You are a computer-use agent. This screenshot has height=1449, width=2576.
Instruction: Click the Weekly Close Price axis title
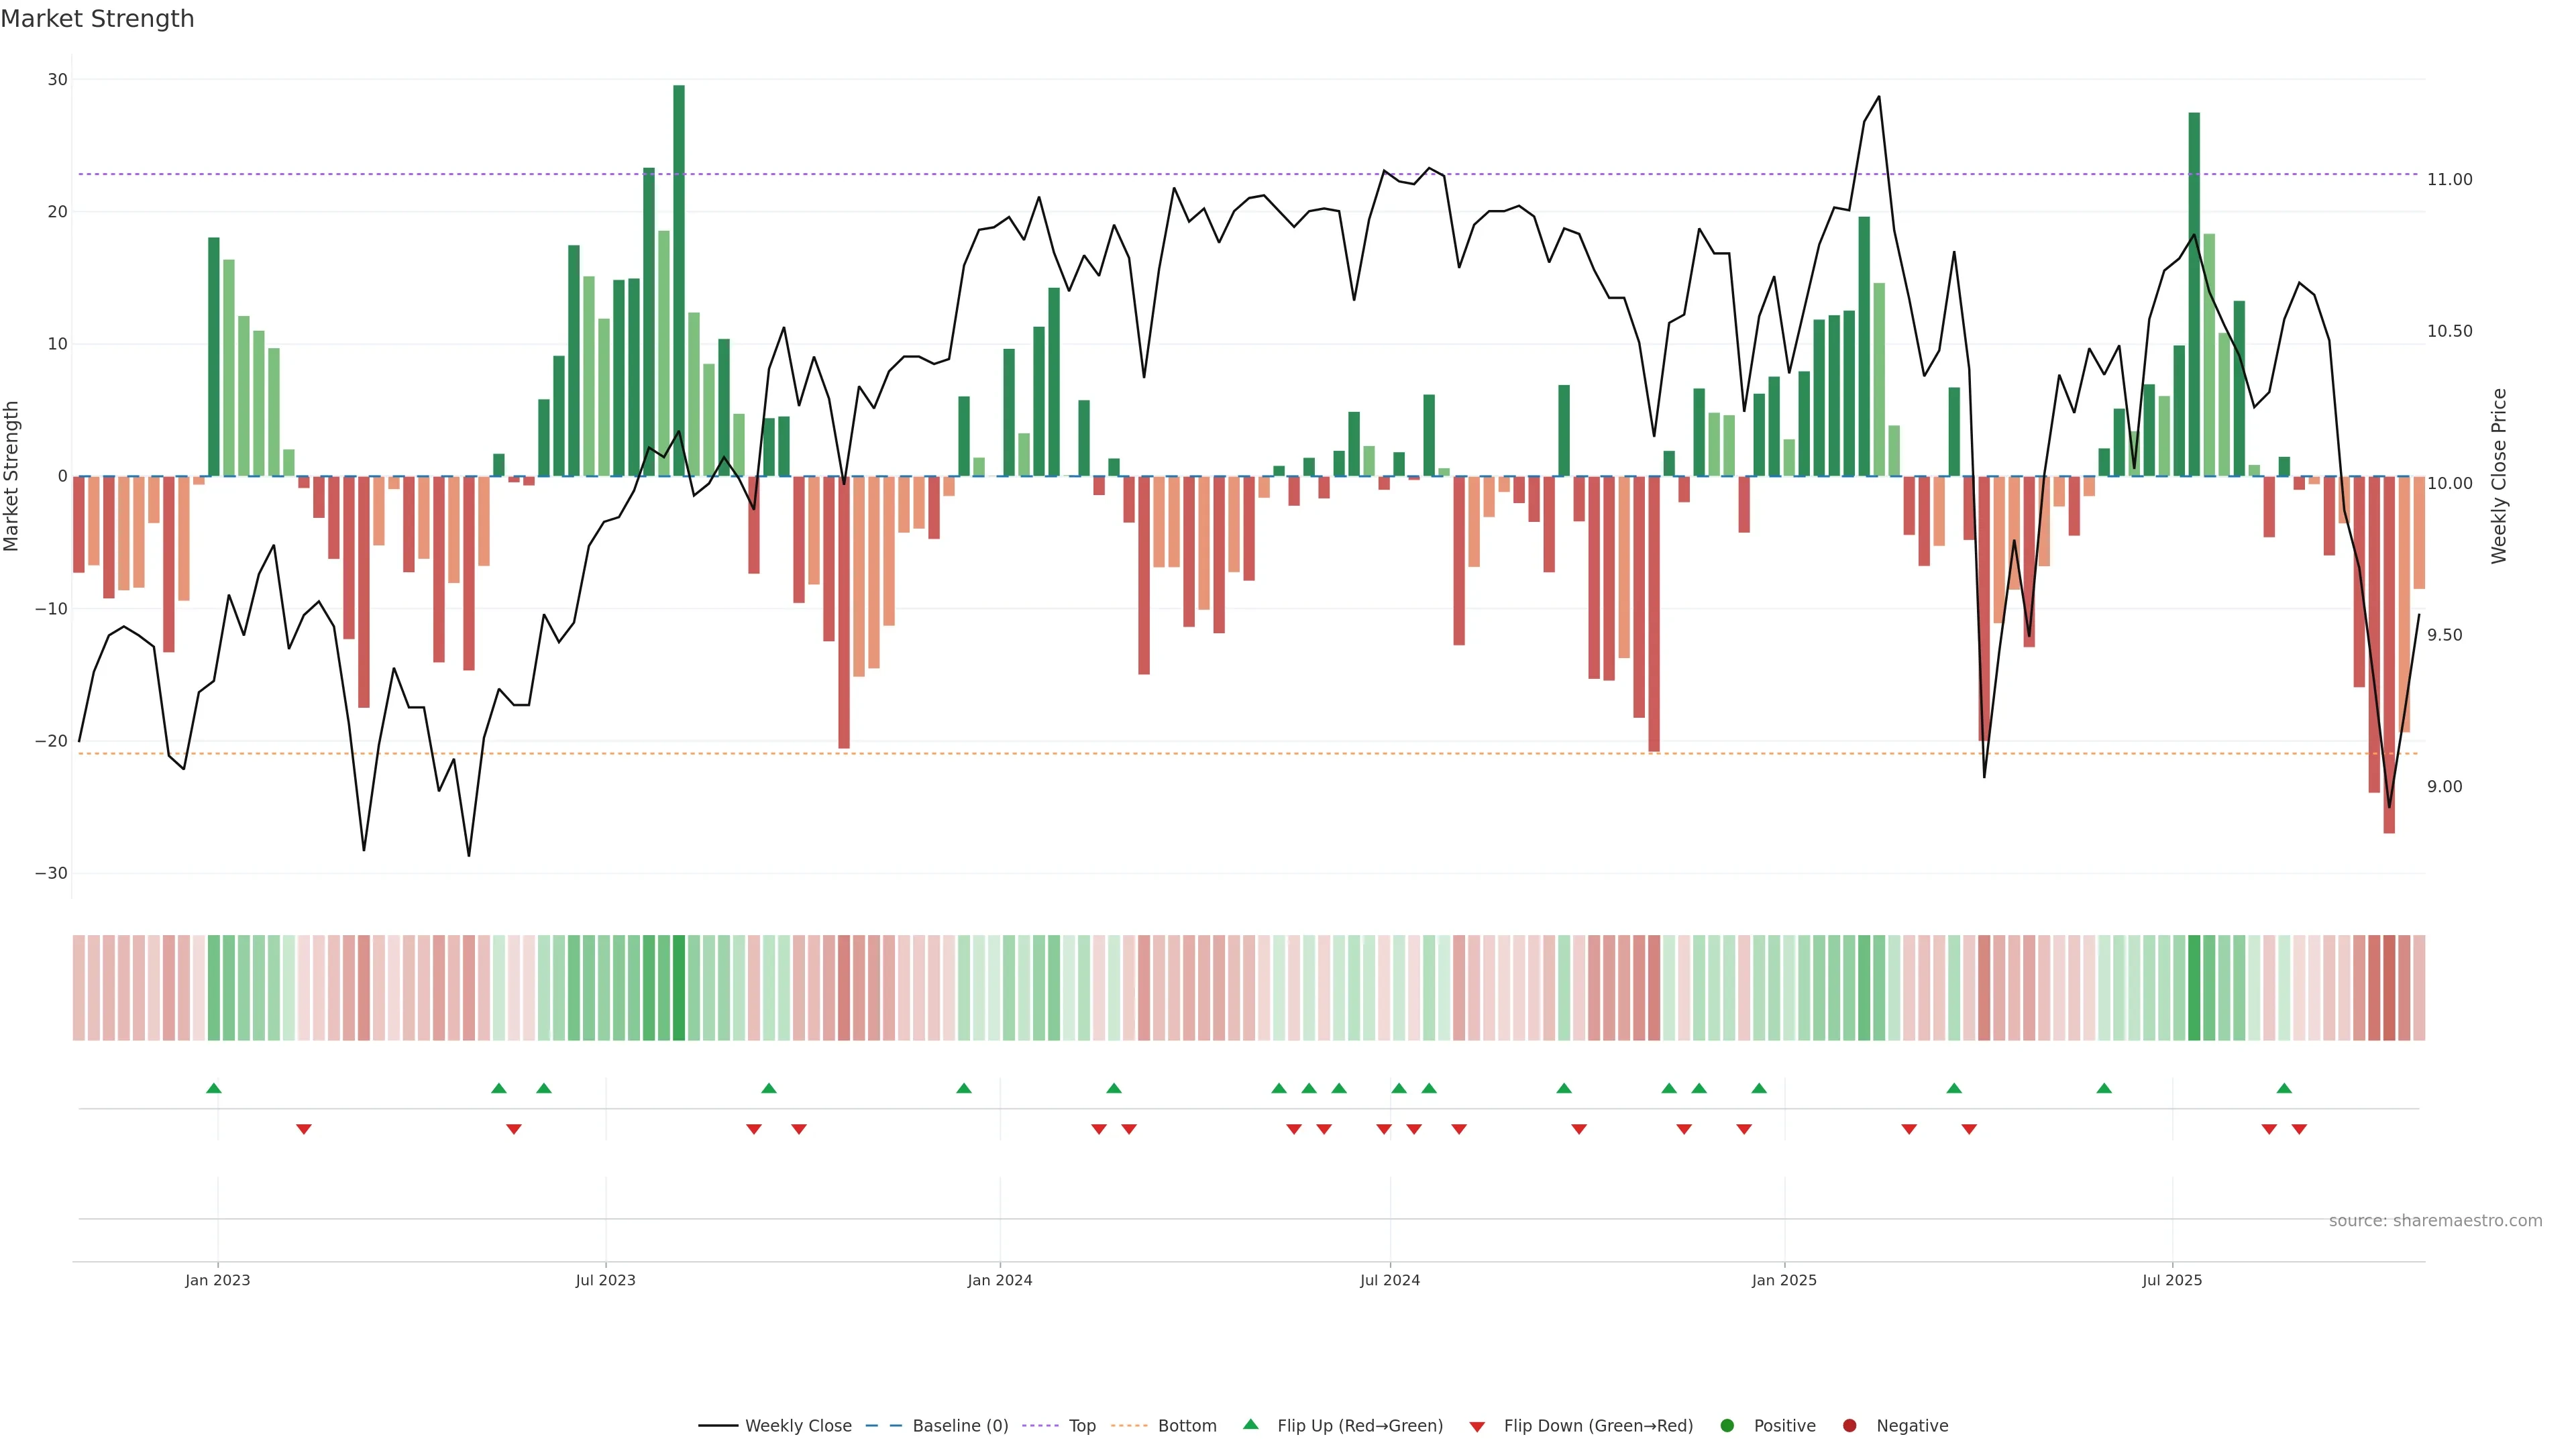(x=2499, y=476)
